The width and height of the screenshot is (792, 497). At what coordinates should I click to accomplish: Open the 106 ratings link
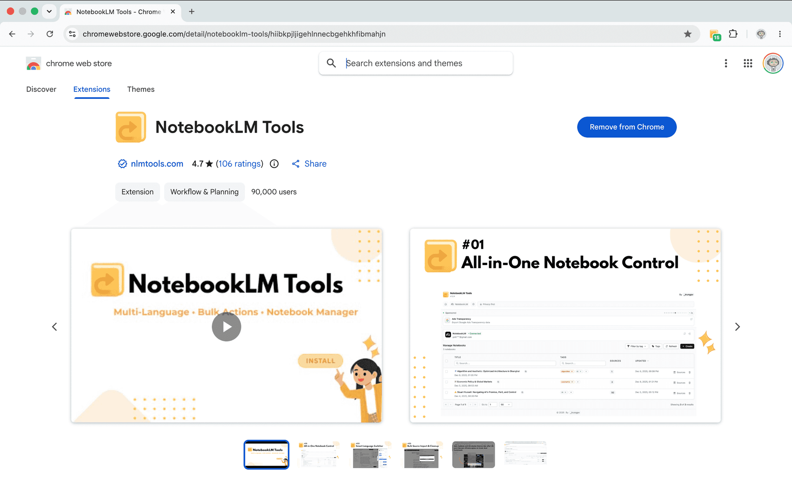click(240, 164)
